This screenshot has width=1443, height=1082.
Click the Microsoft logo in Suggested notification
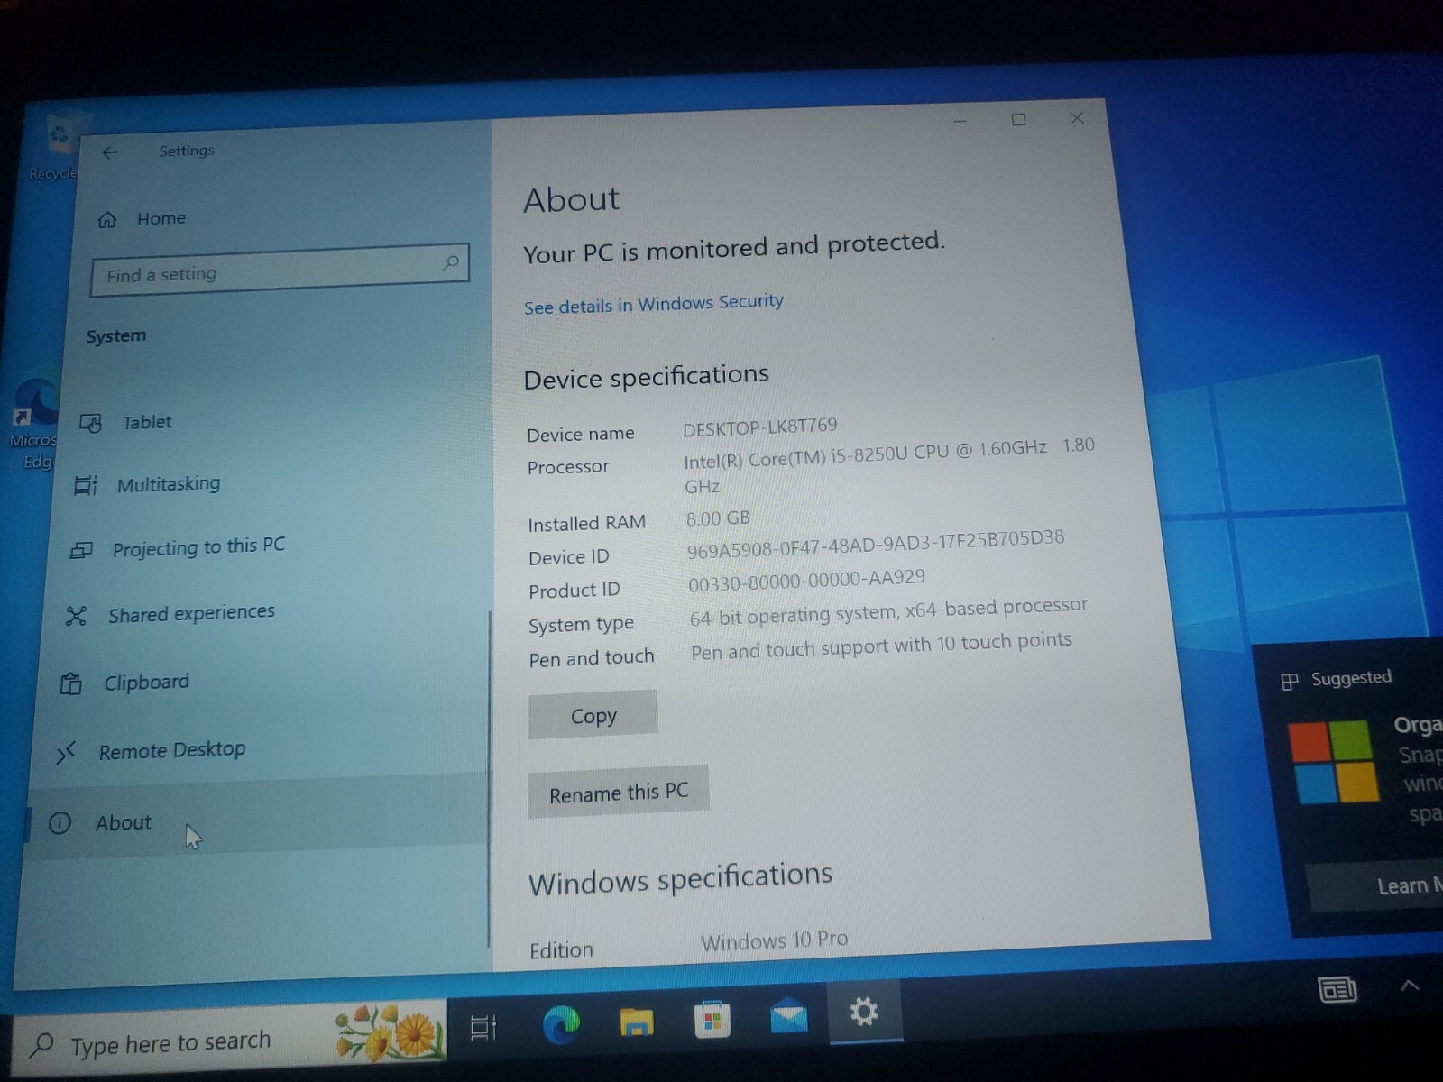[1334, 762]
